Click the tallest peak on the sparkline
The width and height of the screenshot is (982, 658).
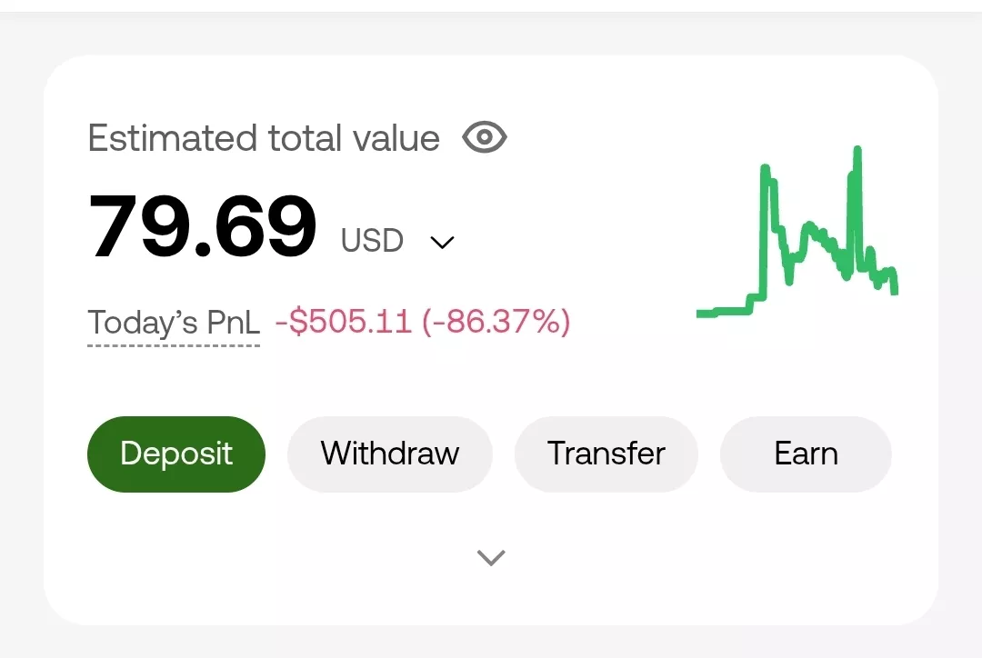tap(857, 151)
